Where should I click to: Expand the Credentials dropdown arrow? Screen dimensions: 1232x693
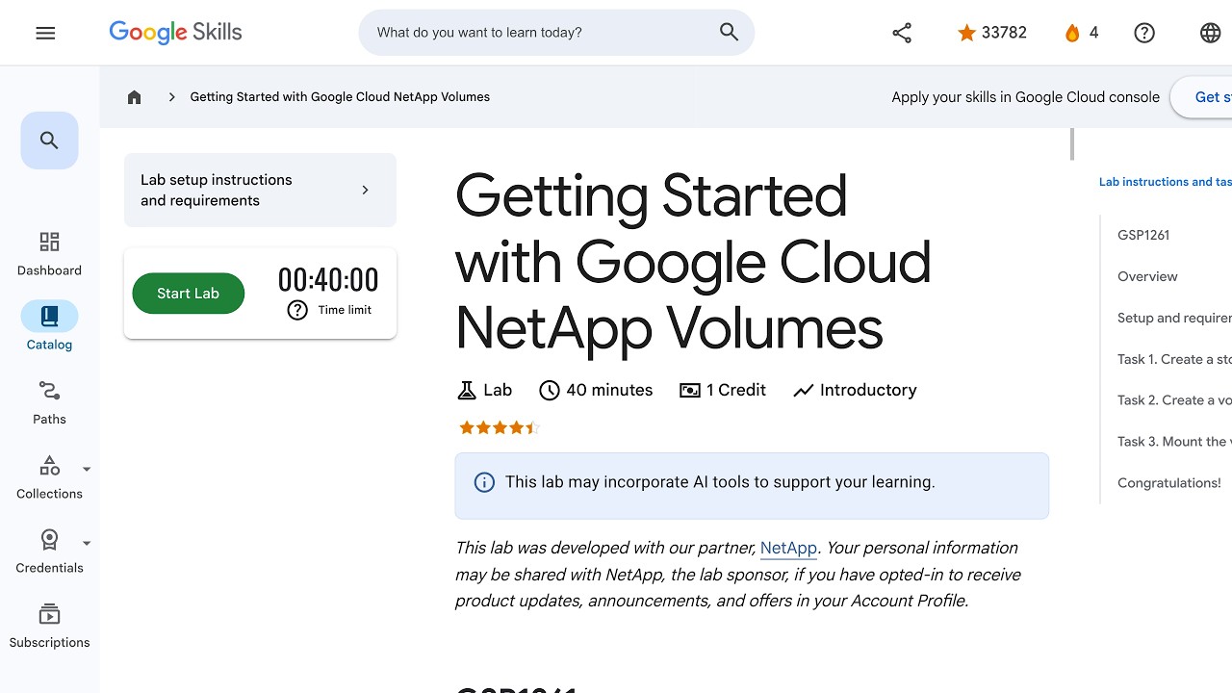pyautogui.click(x=87, y=544)
